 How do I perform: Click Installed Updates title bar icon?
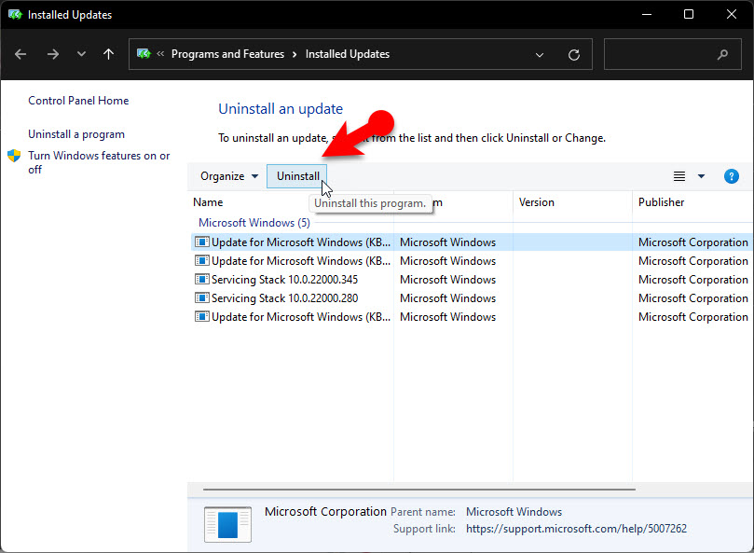(16, 15)
